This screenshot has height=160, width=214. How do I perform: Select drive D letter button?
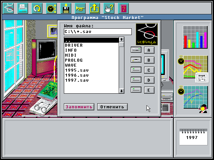pyautogui.click(x=149, y=80)
